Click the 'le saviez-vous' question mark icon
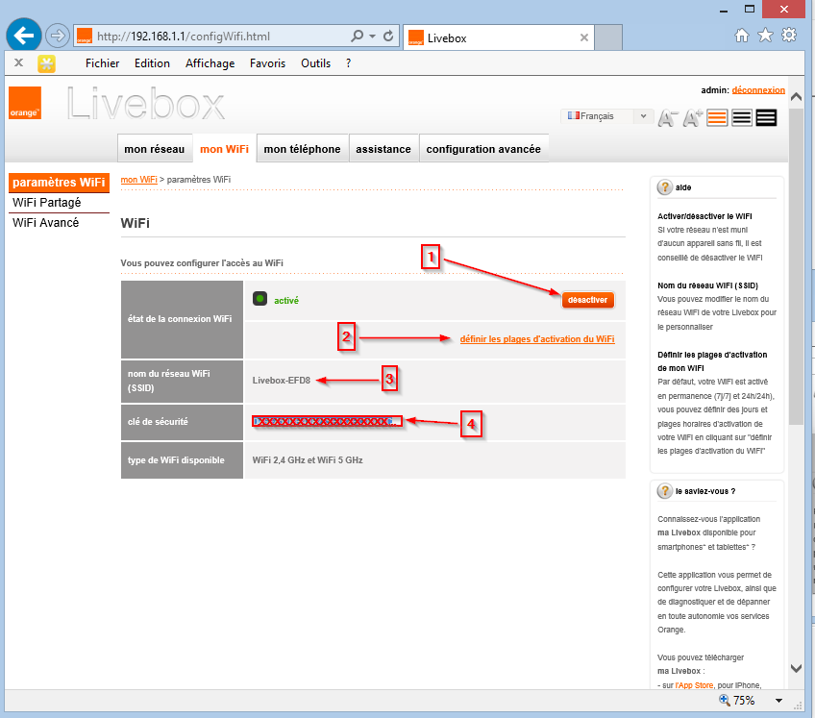The height and width of the screenshot is (718, 815). [665, 491]
